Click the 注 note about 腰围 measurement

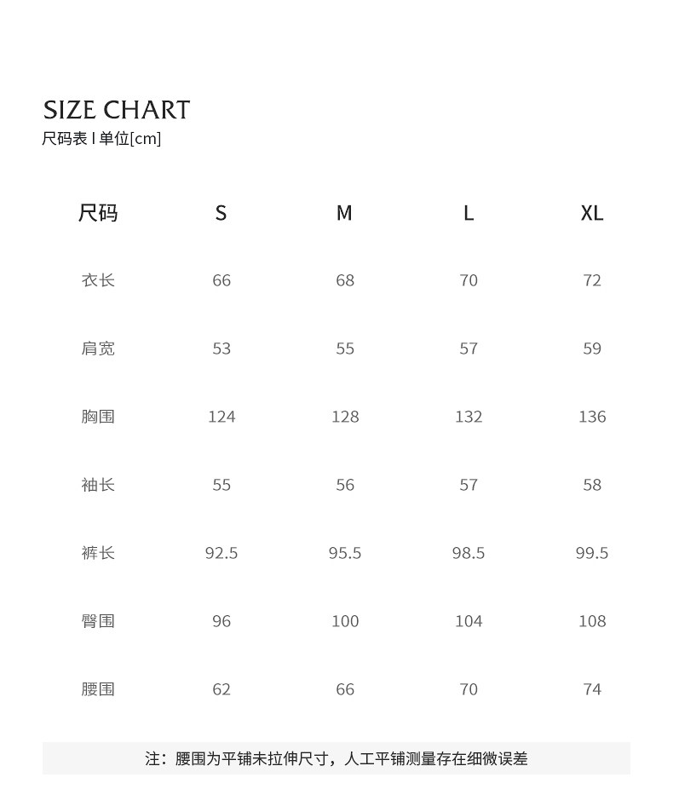coord(336,758)
